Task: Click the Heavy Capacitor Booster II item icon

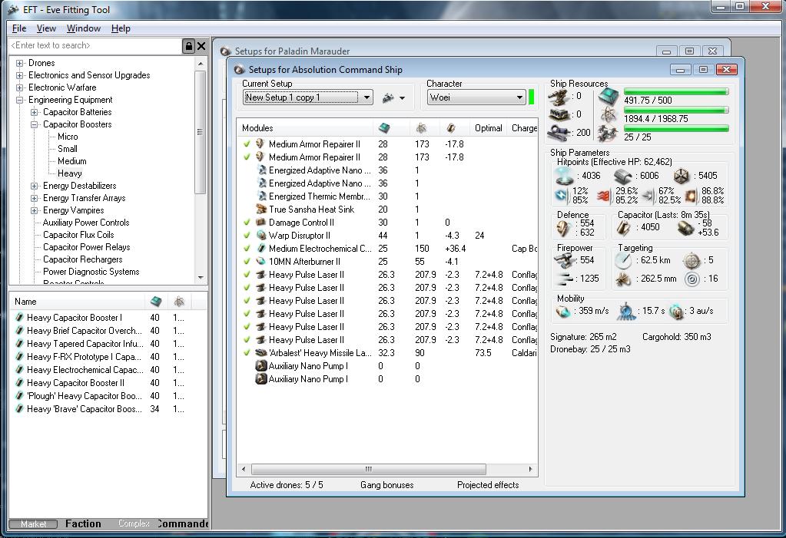Action: click(x=20, y=383)
